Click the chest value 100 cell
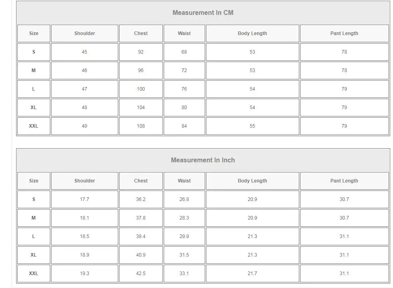Image resolution: width=393 pixels, height=288 pixels. pos(141,89)
